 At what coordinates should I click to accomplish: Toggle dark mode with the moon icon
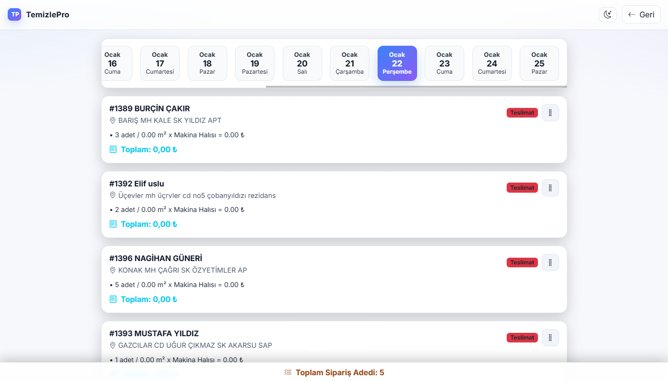point(608,14)
